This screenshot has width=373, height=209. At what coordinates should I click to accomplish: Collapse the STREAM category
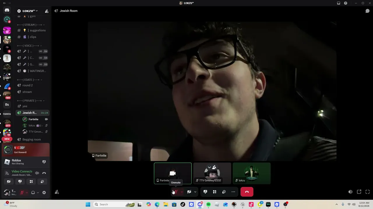(x=31, y=25)
